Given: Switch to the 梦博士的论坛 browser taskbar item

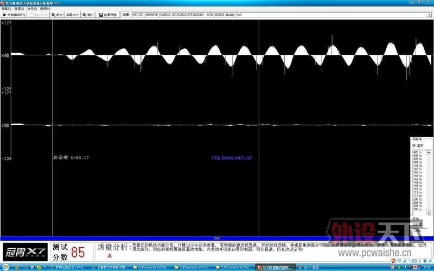Looking at the screenshot, I should [x=69, y=267].
